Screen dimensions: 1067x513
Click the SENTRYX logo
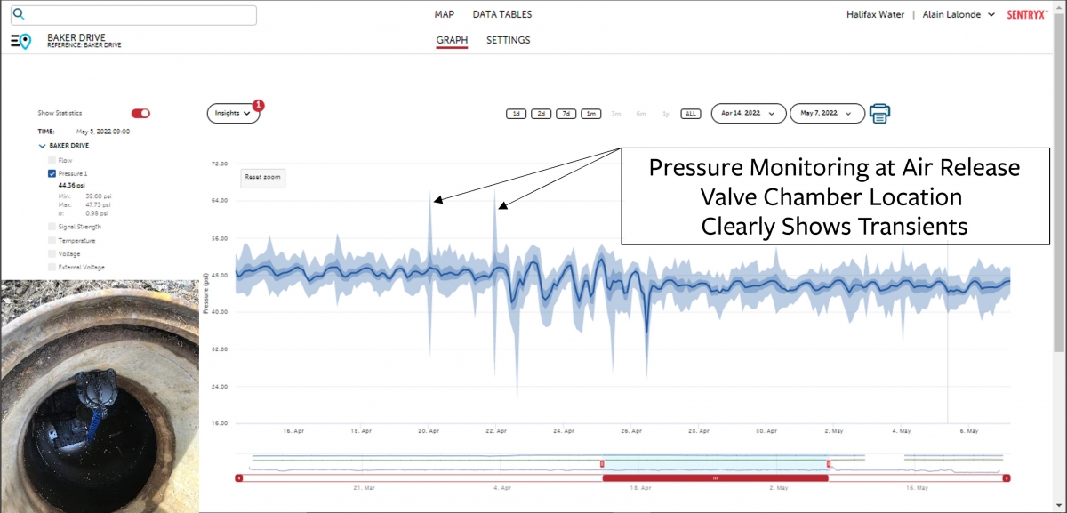click(x=1028, y=14)
